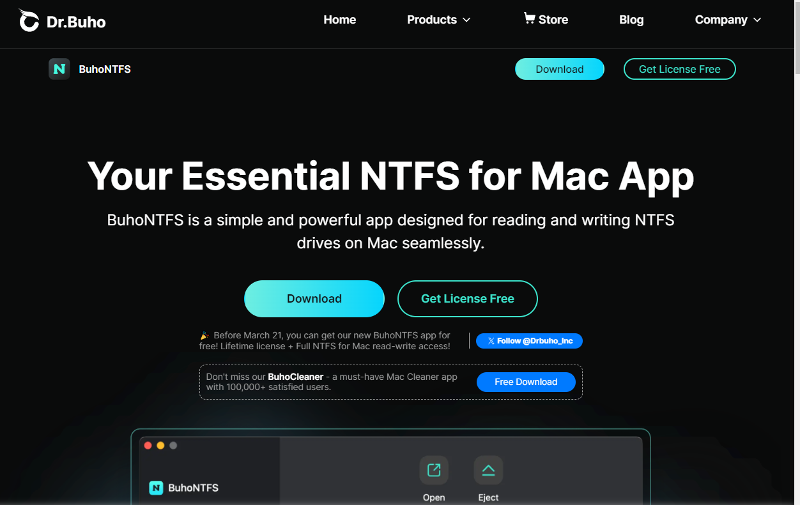Click the vertical scrollbar thumb
The image size is (800, 505).
pyautogui.click(x=796, y=38)
